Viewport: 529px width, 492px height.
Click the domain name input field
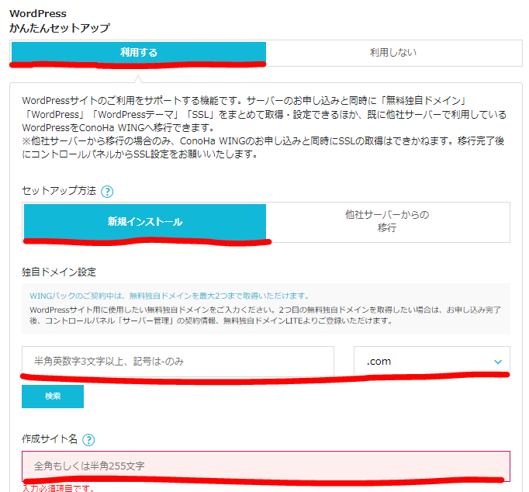178,362
